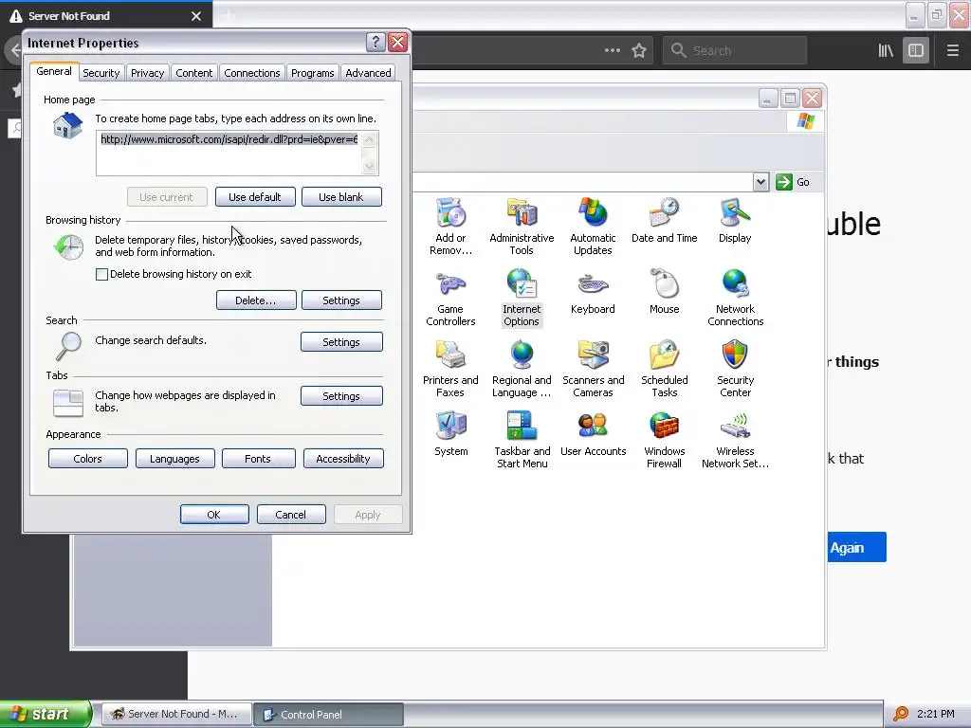Switch to the Connections tab
This screenshot has height=728, width=971.
point(252,73)
